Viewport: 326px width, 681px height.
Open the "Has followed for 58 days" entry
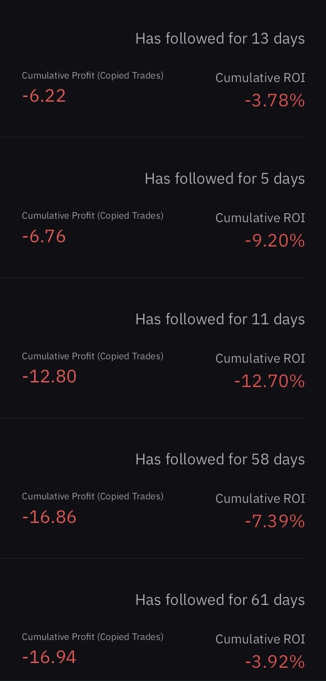pyautogui.click(x=220, y=459)
